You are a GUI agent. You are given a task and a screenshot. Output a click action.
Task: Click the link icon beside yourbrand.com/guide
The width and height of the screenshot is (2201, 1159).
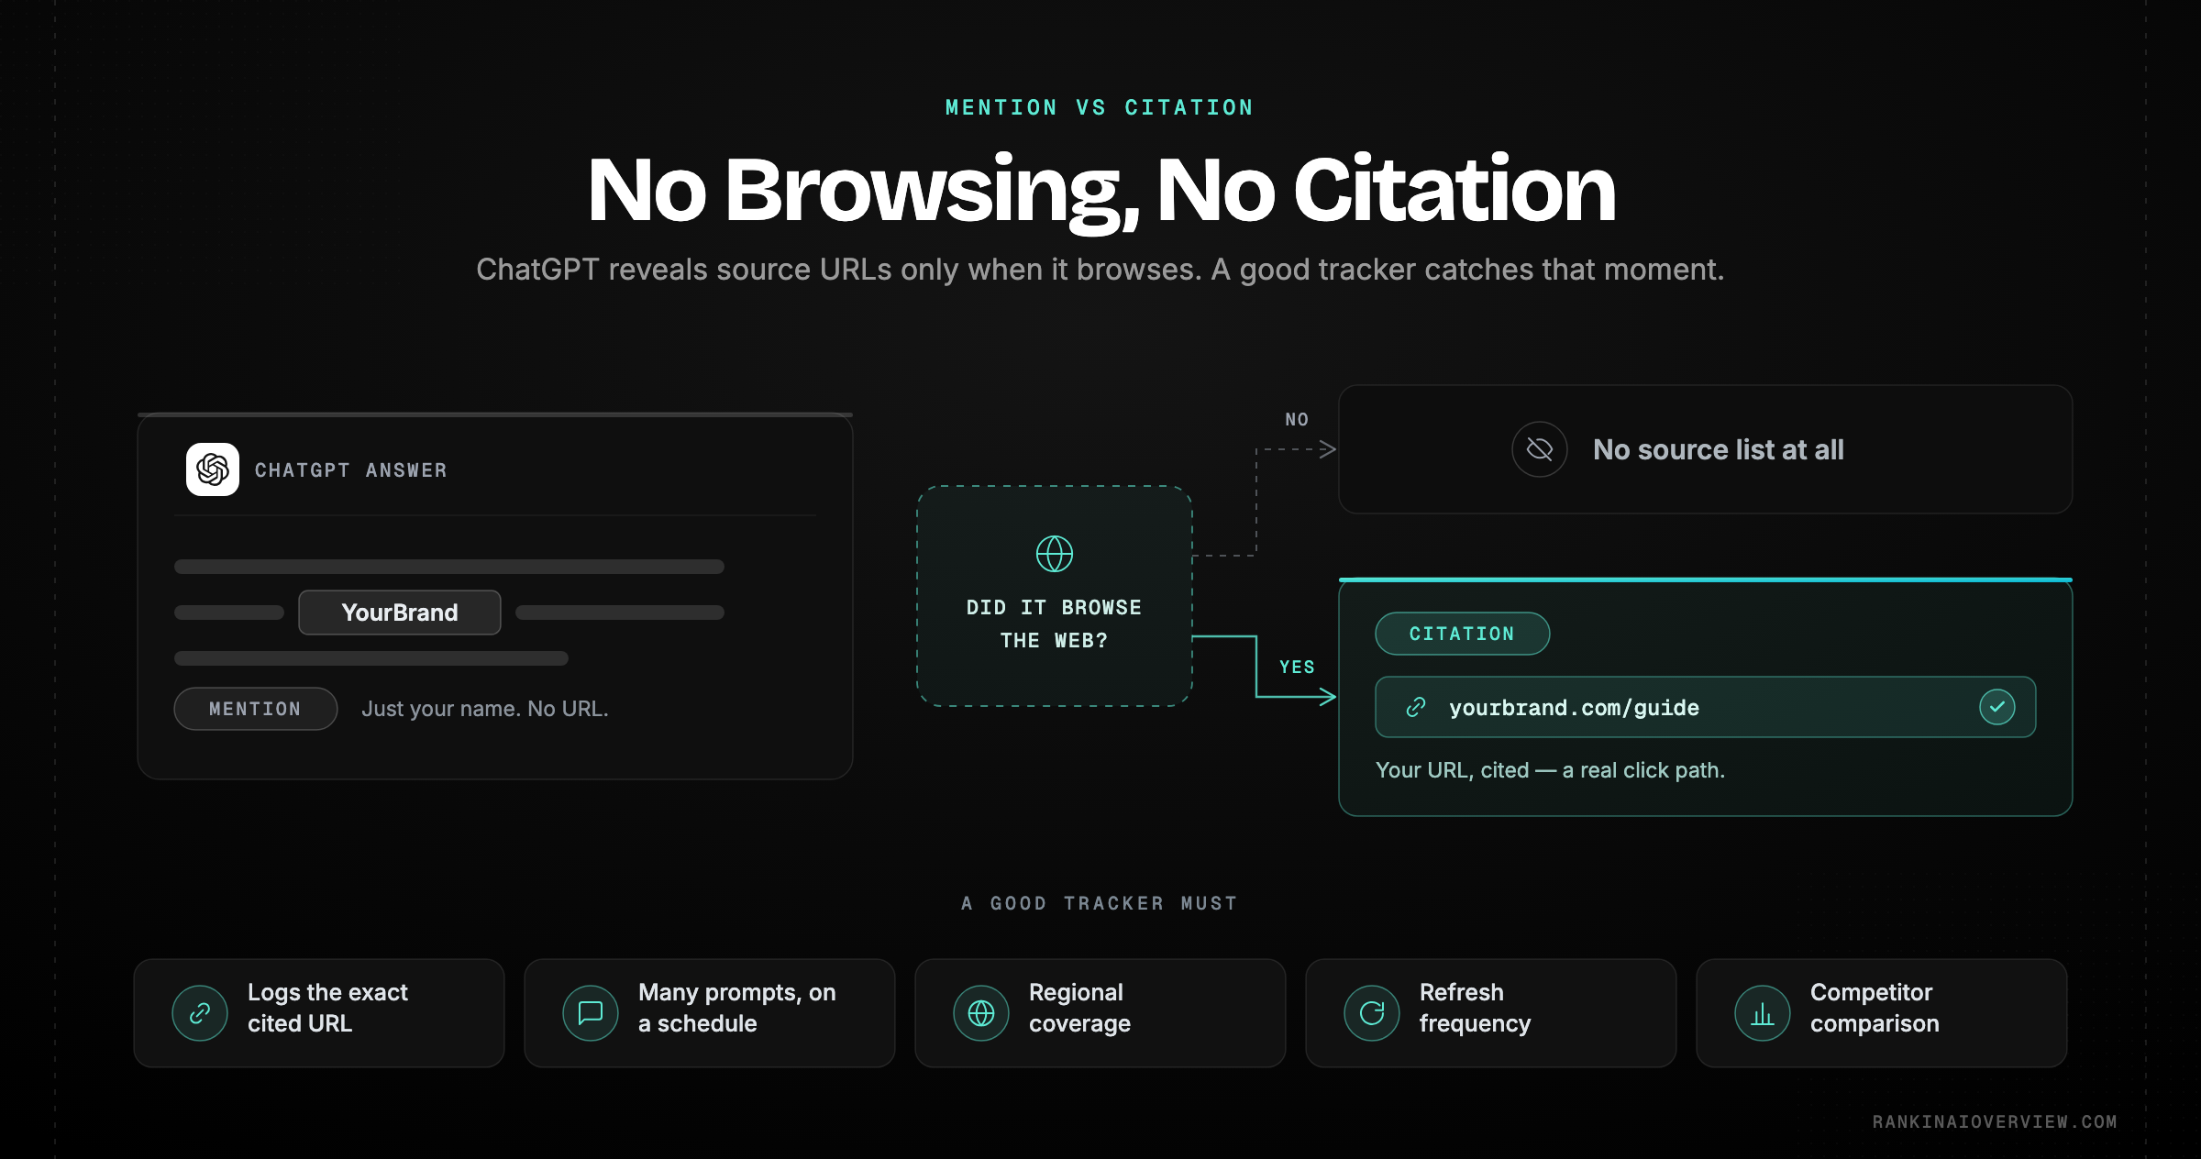(x=1416, y=707)
